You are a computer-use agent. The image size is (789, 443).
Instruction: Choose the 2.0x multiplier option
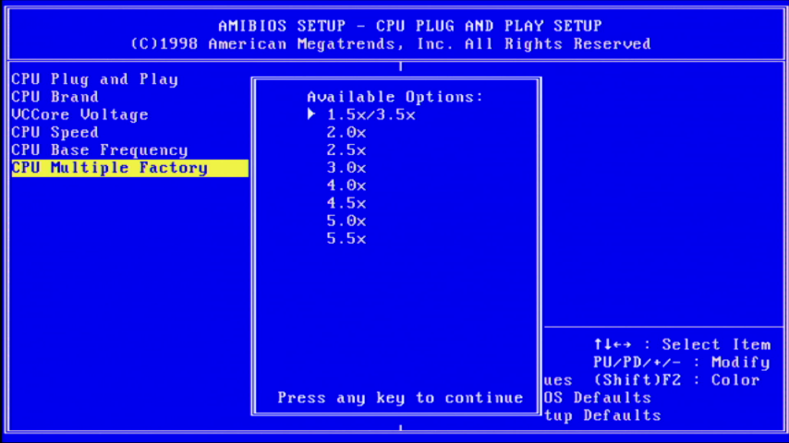[346, 132]
